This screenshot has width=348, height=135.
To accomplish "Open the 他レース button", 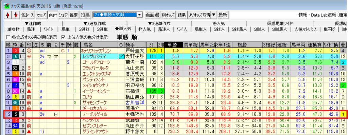I will 28,15.
